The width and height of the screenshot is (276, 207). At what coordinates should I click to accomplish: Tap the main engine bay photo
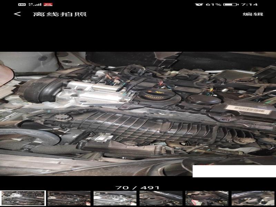tap(138, 114)
